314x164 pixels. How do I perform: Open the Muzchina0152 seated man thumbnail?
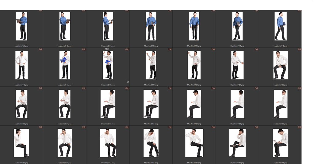tap(280, 65)
